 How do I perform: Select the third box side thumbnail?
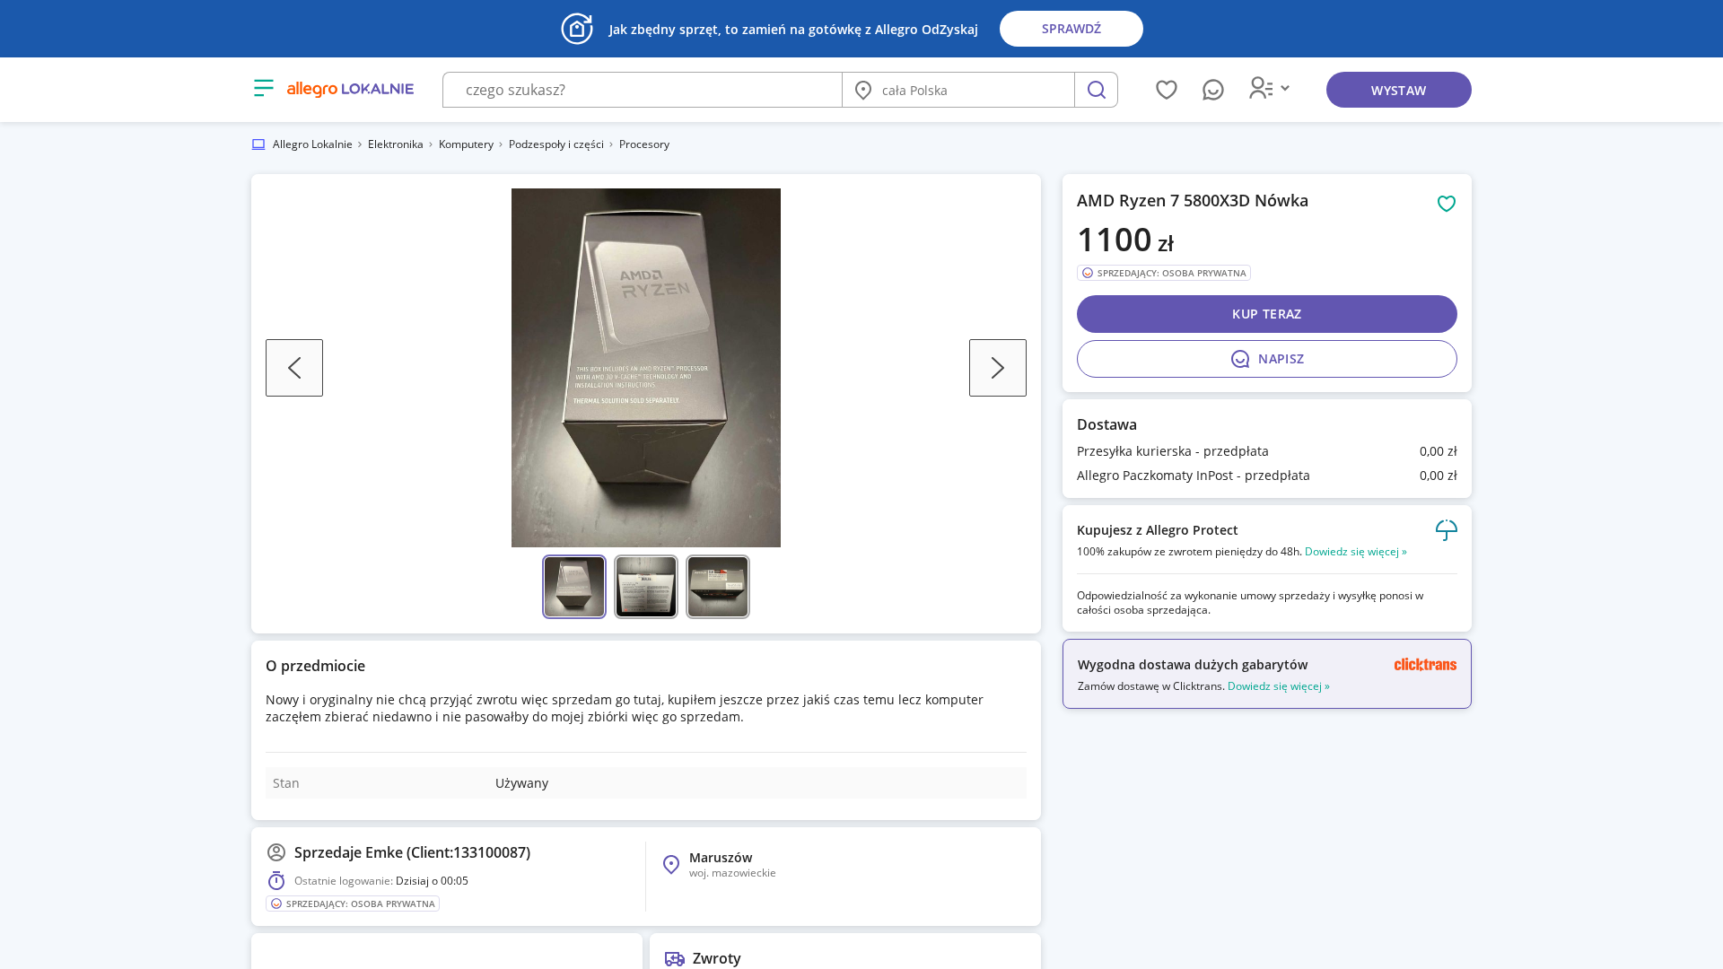[x=718, y=587]
